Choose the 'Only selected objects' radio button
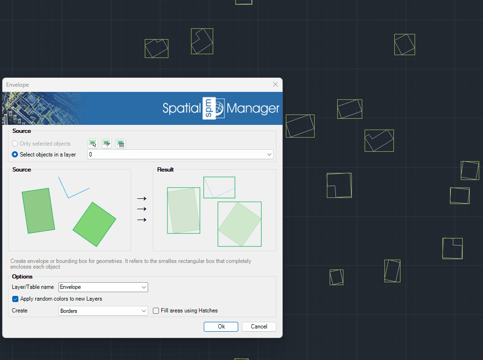 [15, 144]
